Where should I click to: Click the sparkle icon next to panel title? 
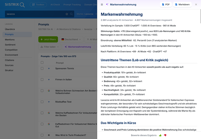coord(107,4)
